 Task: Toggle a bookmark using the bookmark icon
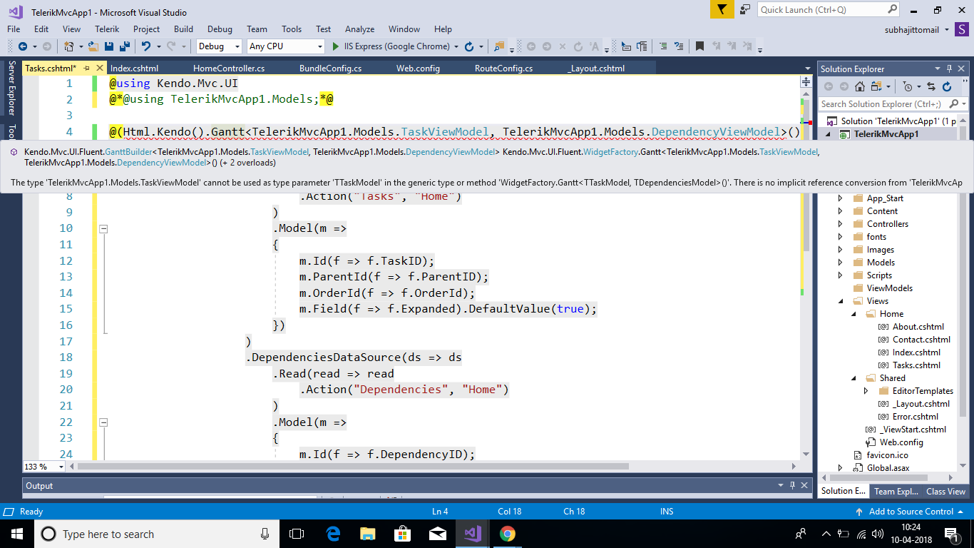[x=699, y=46]
